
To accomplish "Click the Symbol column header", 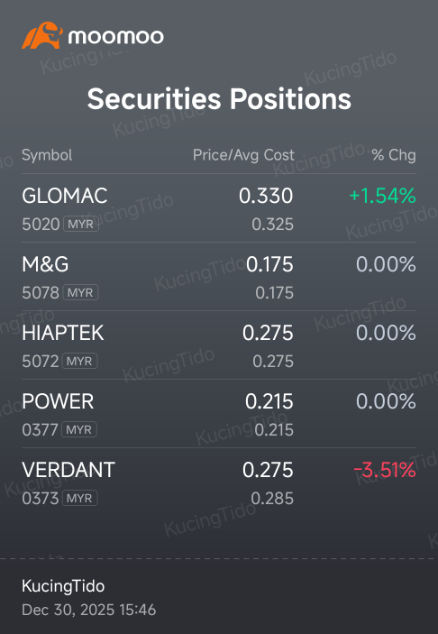I will [47, 155].
